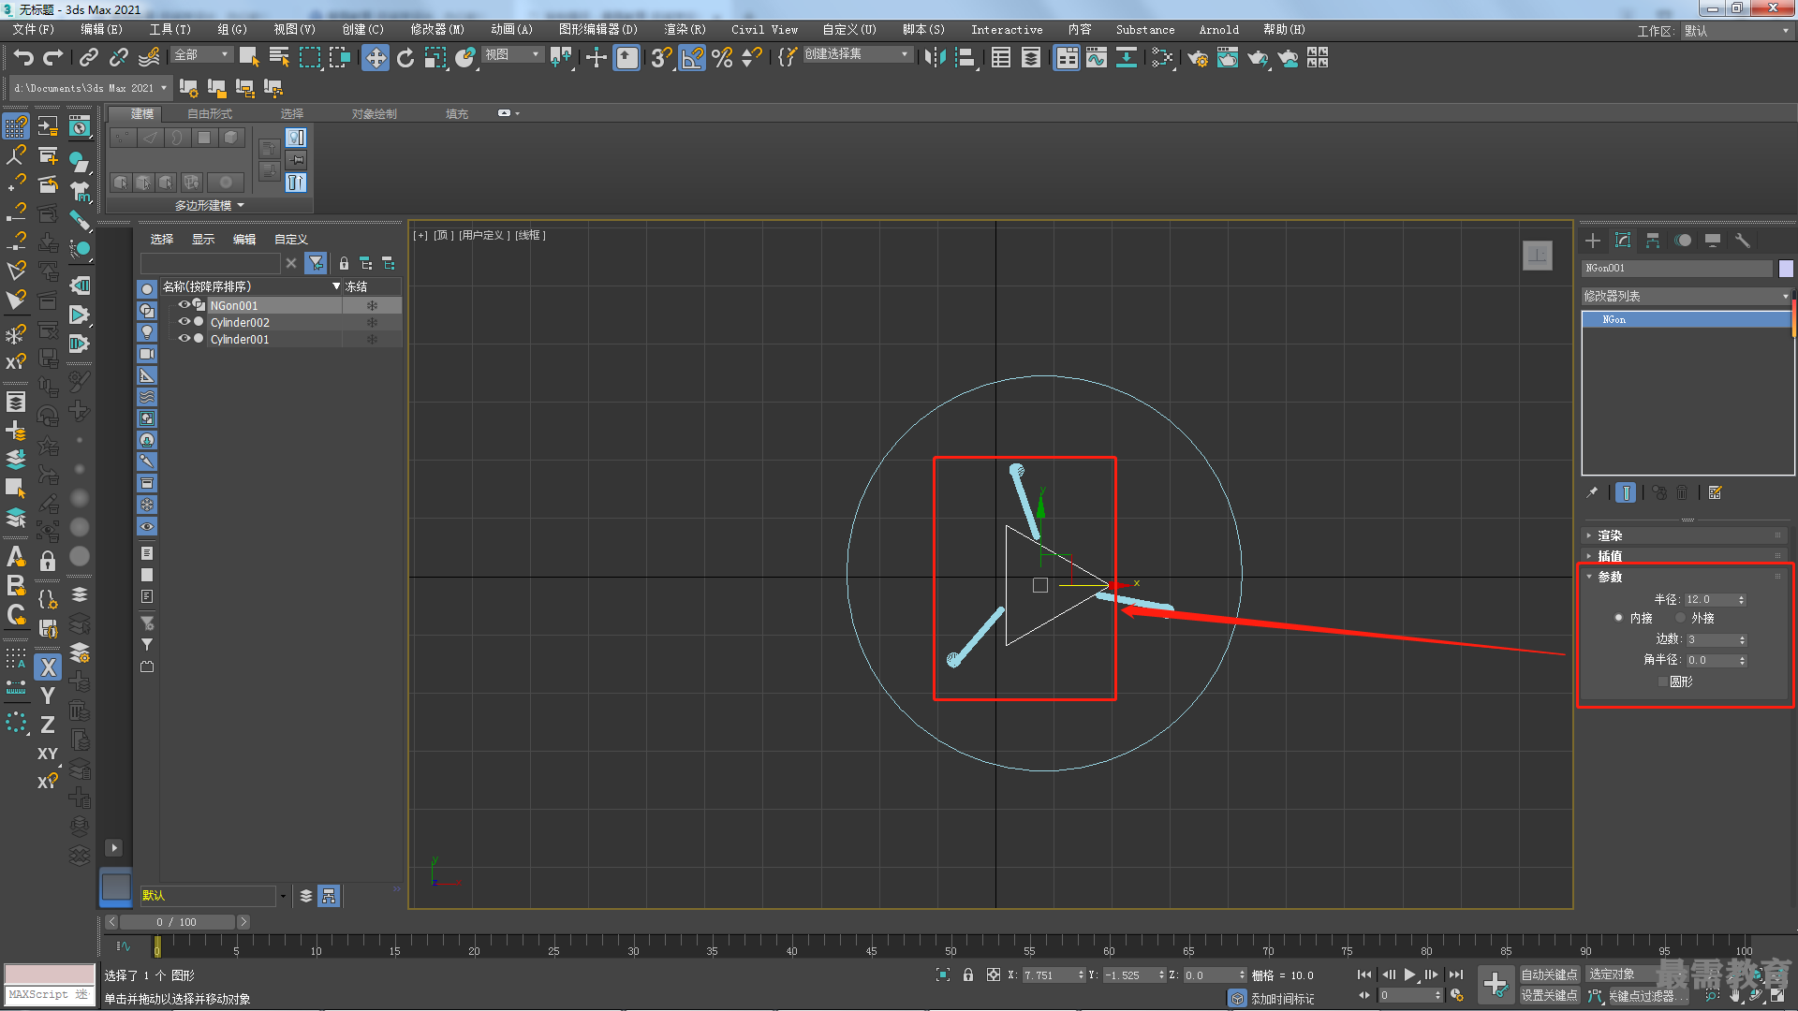Select the 外接 radio option
1798x1011 pixels.
pyautogui.click(x=1681, y=618)
